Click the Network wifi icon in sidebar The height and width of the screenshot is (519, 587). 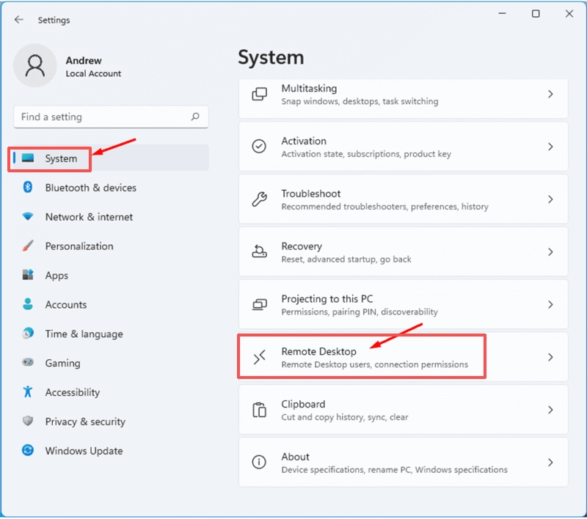[x=28, y=216]
